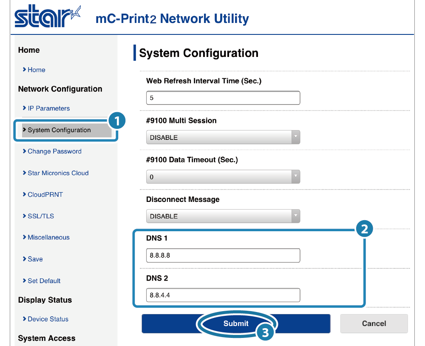Open Disconnect Message dropdown
The height and width of the screenshot is (346, 425).
tap(223, 216)
